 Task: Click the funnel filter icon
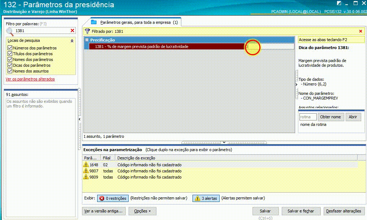tap(87, 31)
